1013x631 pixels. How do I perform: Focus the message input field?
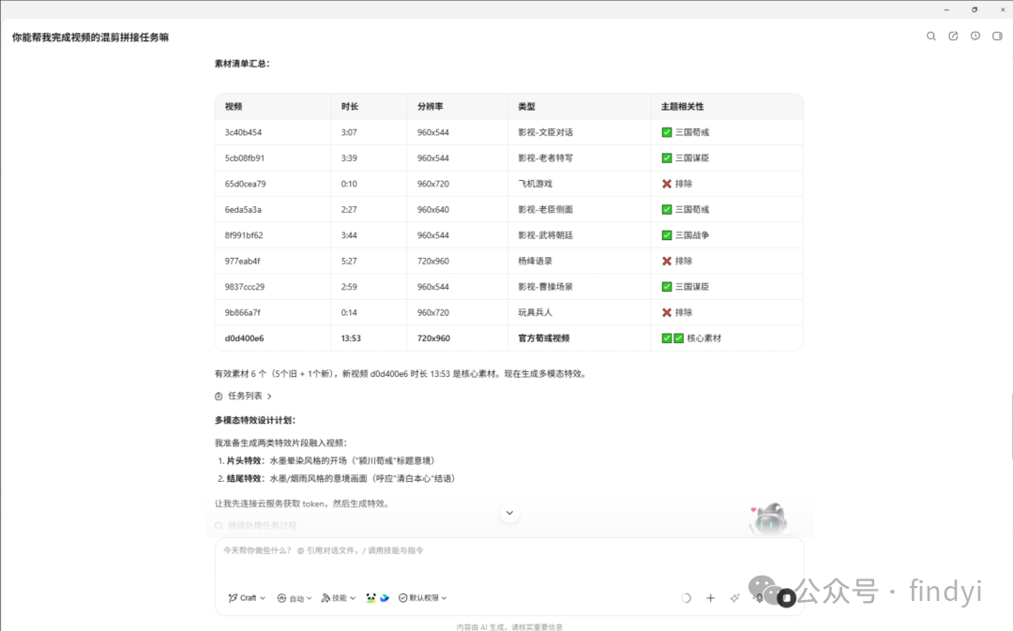(509, 551)
